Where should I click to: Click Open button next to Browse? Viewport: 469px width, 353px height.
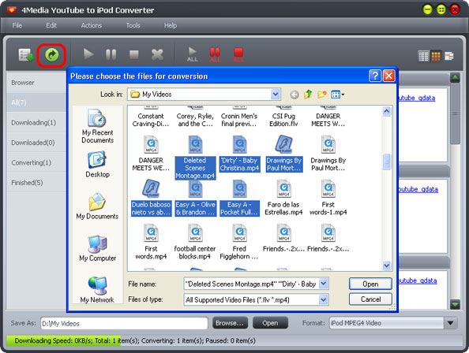(270, 323)
